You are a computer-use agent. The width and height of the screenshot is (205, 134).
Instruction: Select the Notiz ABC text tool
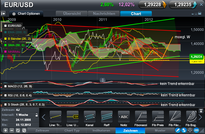click(124, 119)
